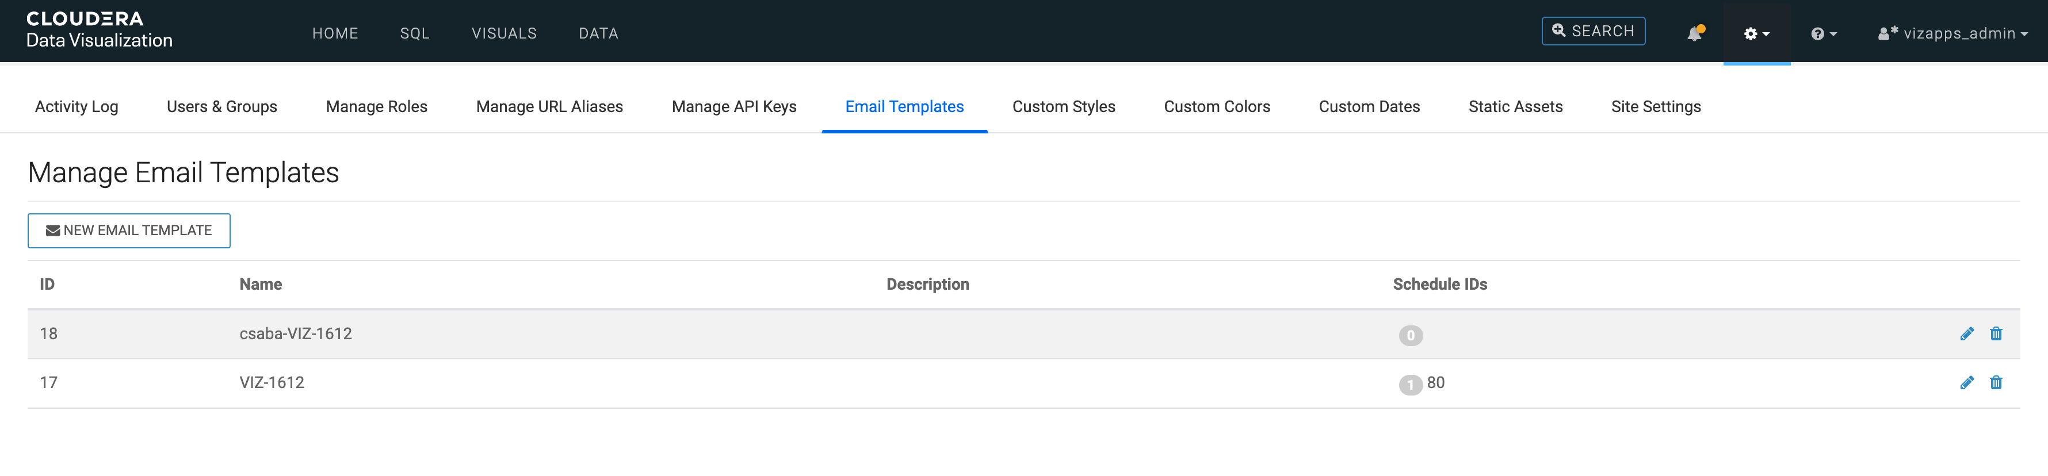2048x476 pixels.
Task: Open the SQL menu item
Action: (414, 33)
